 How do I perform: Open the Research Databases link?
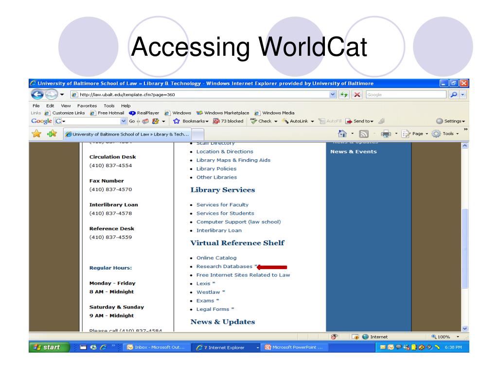(x=224, y=267)
